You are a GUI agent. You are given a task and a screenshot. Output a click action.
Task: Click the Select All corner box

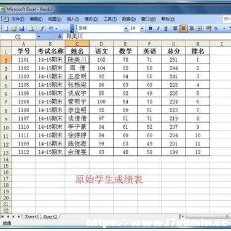[6, 44]
